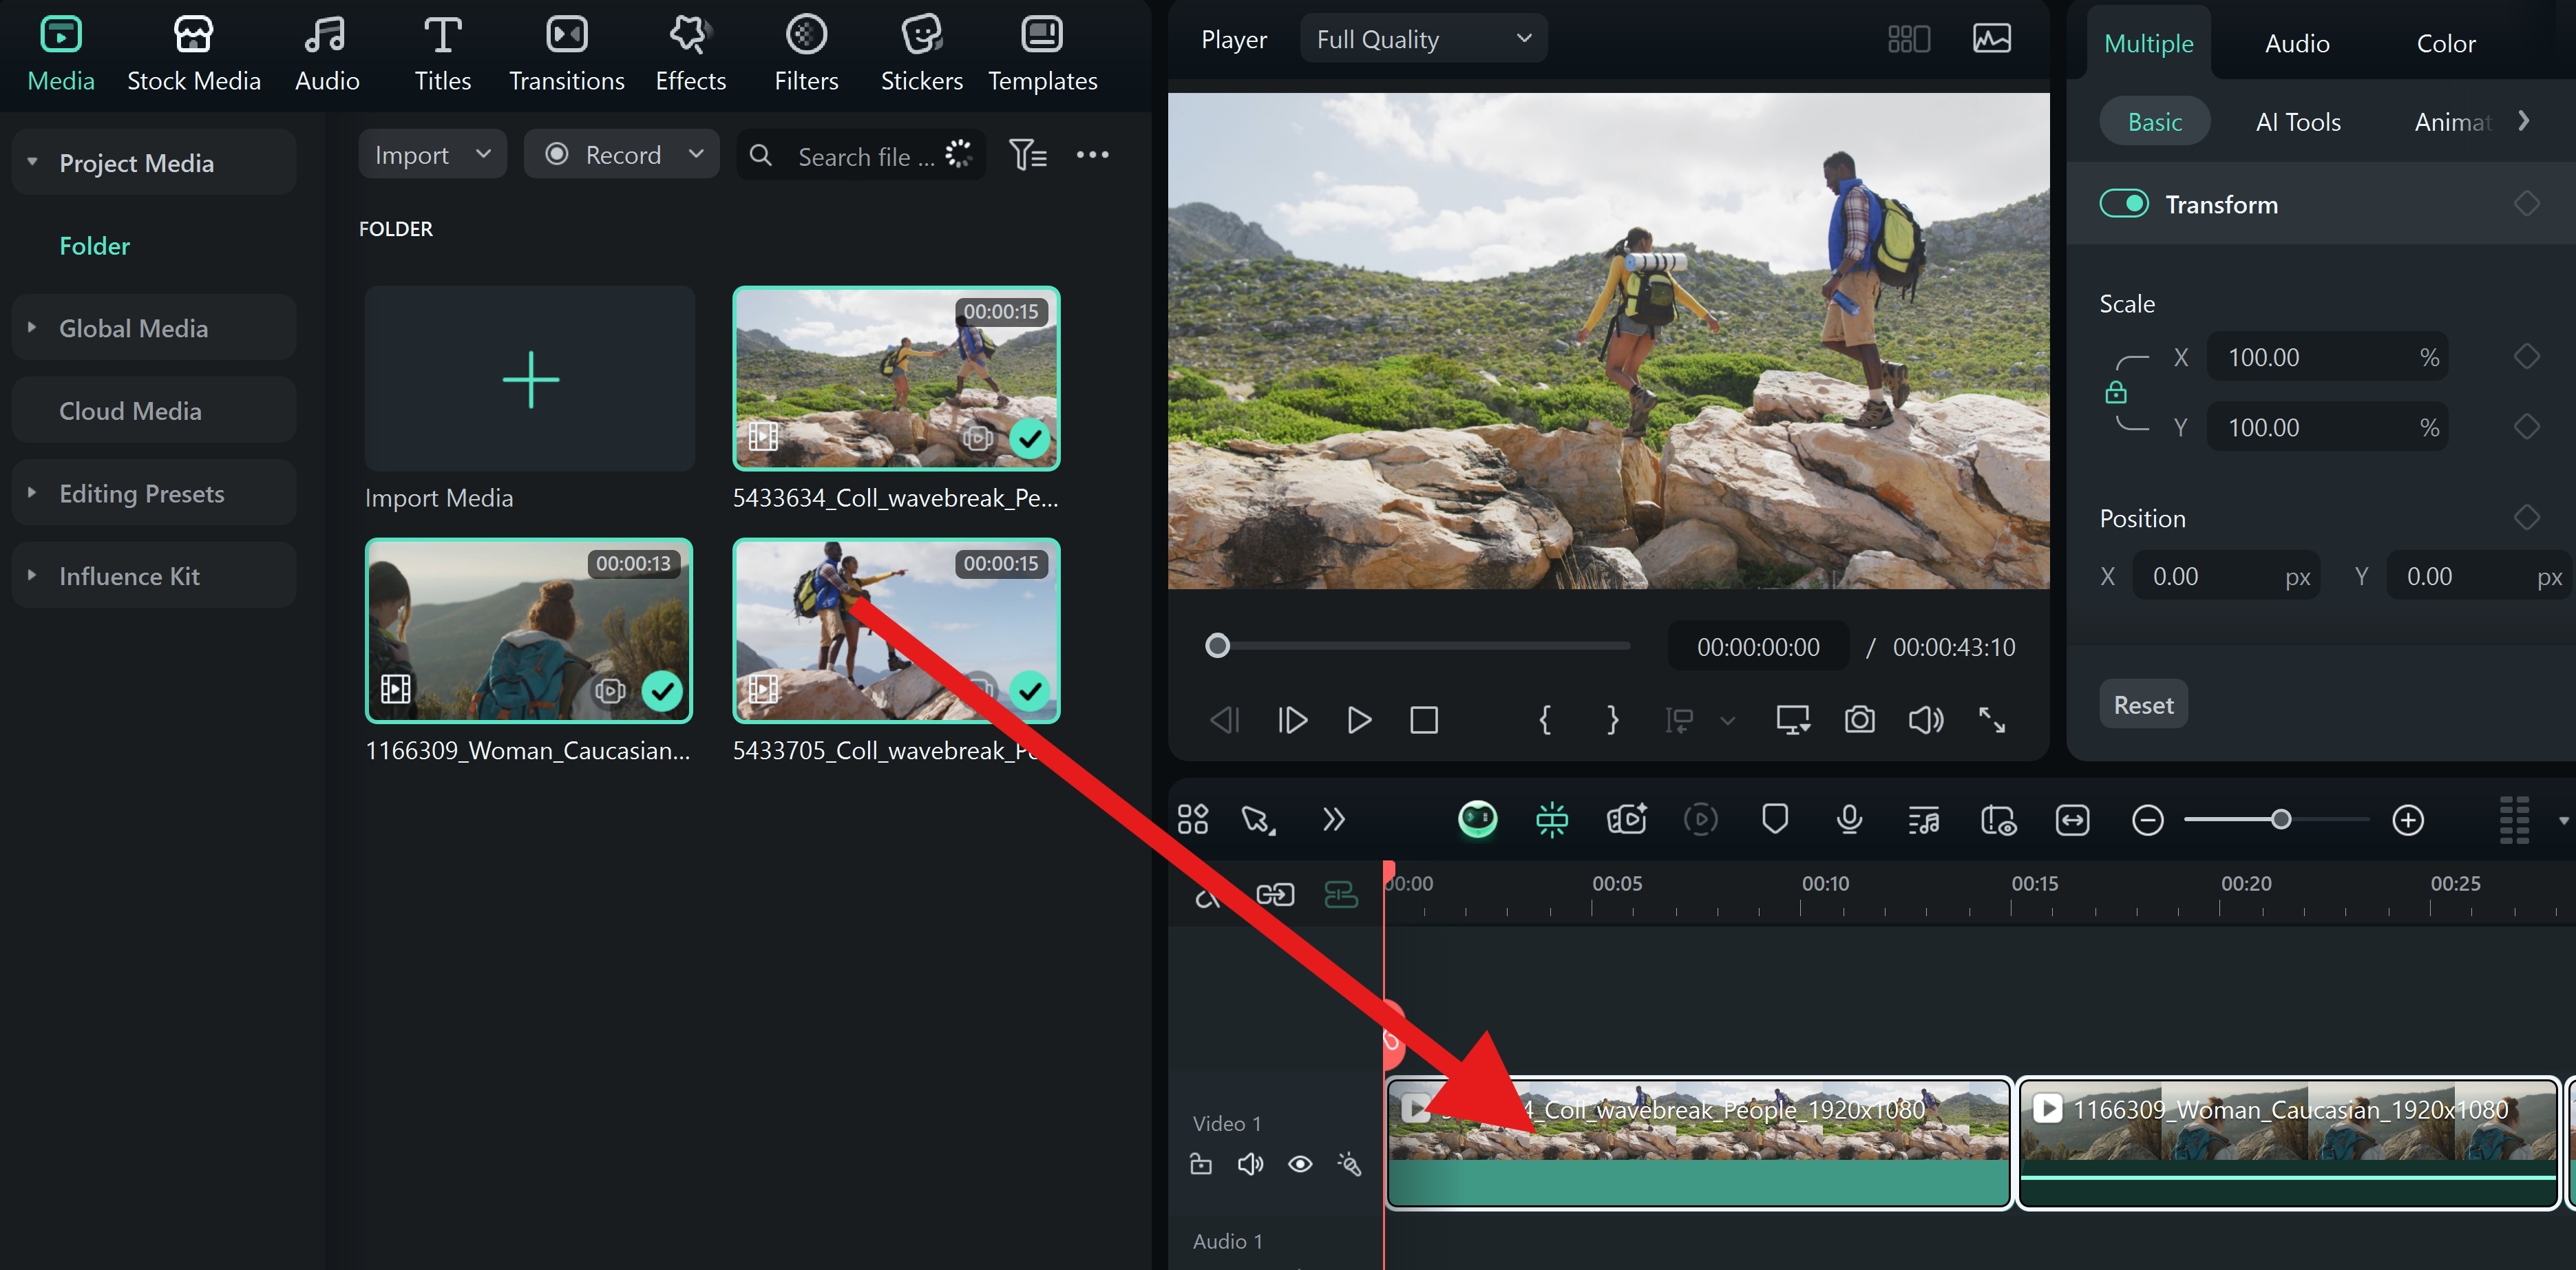
Task: Click the player grid layout icon
Action: point(1908,39)
